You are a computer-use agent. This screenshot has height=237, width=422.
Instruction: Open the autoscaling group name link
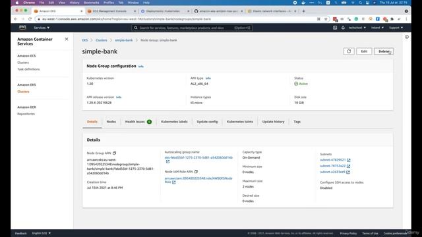point(198,158)
